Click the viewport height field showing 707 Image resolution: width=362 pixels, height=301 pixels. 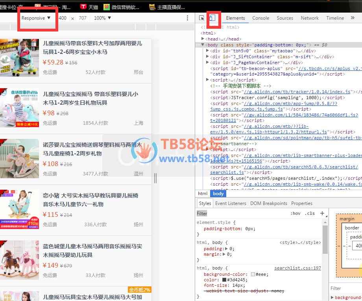click(x=83, y=18)
